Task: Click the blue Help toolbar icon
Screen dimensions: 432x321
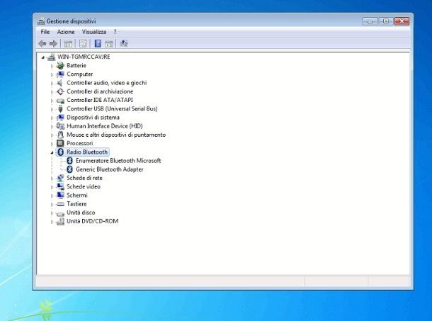Action: click(98, 43)
